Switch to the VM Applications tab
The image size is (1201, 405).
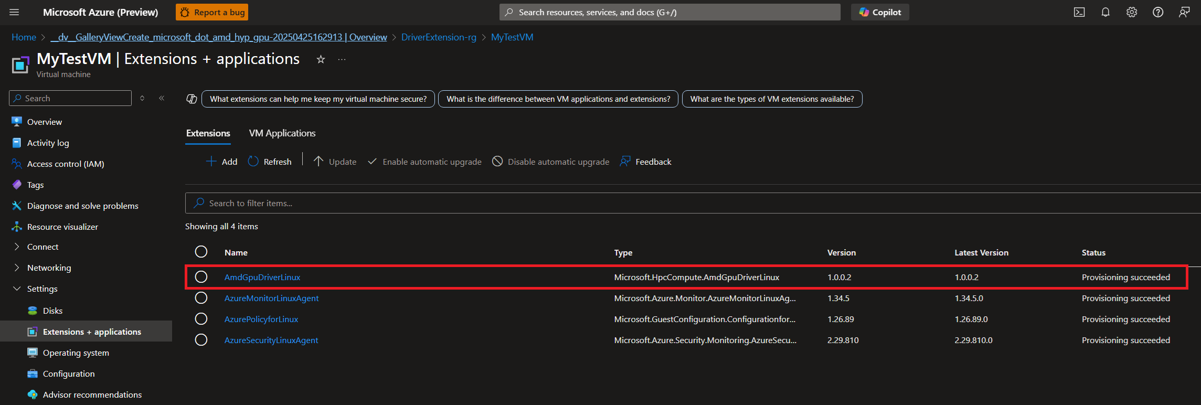tap(282, 133)
